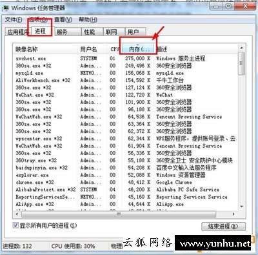Click the vertical scrollbar down arrow
The image size is (258, 255).
(x=241, y=207)
